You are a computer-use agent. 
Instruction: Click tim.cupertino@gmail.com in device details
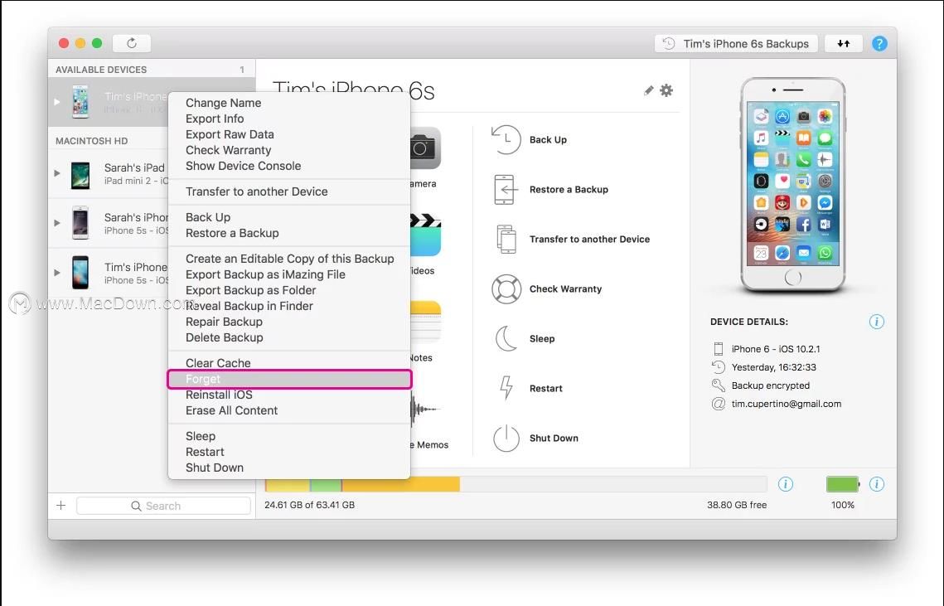787,404
